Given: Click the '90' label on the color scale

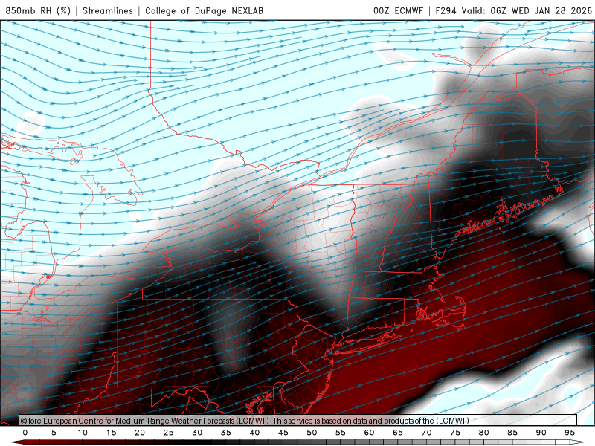Looking at the screenshot, I should pyautogui.click(x=541, y=433).
